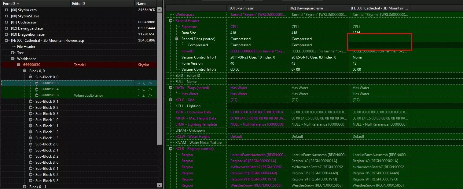Image resolution: width=463 pixels, height=189 pixels.
Task: Click the CRC value E6BA88BB
Action: (147, 22)
